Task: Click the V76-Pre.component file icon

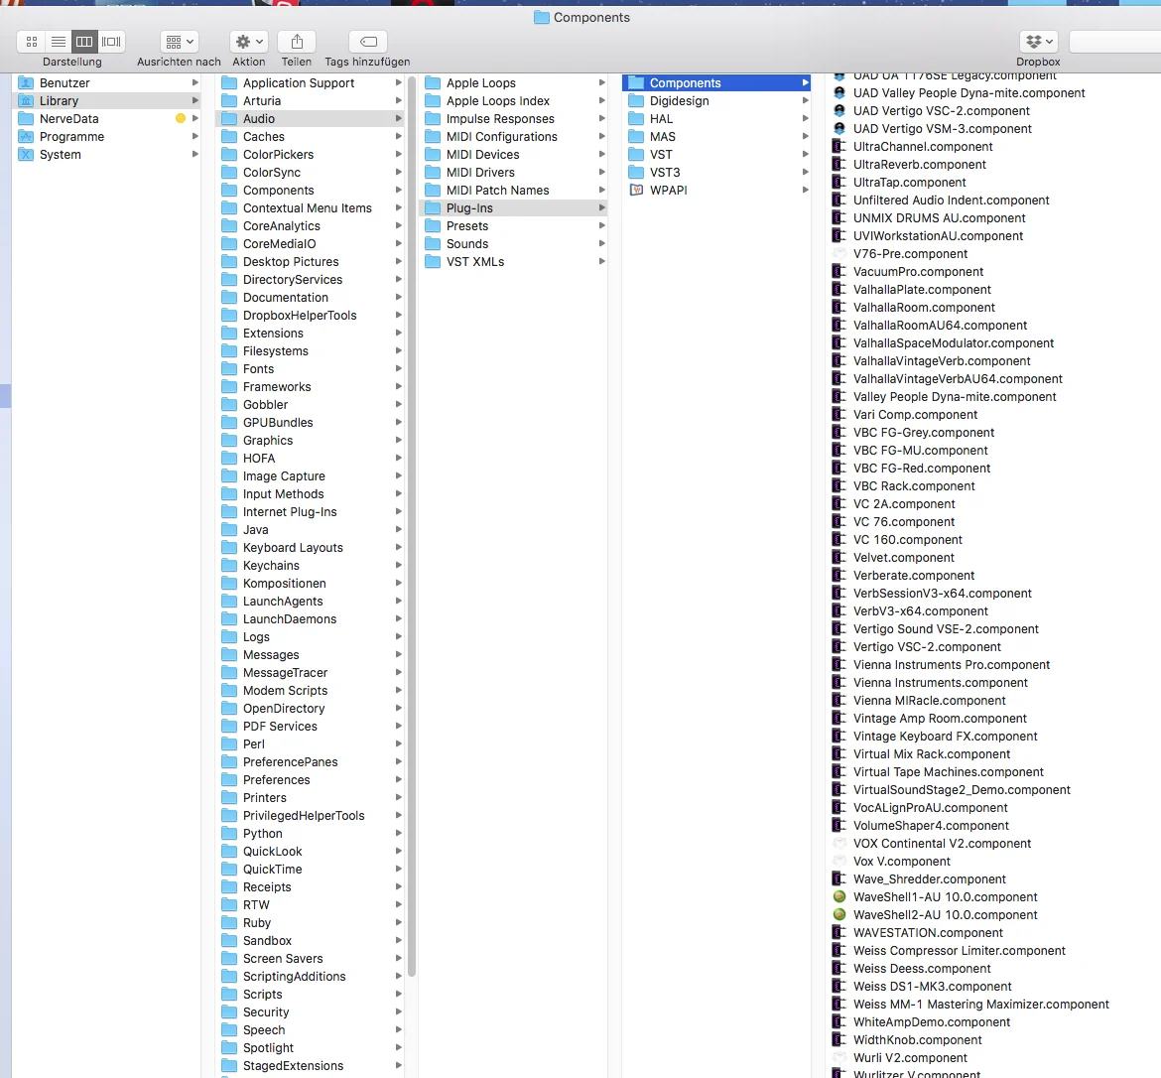Action: point(838,253)
